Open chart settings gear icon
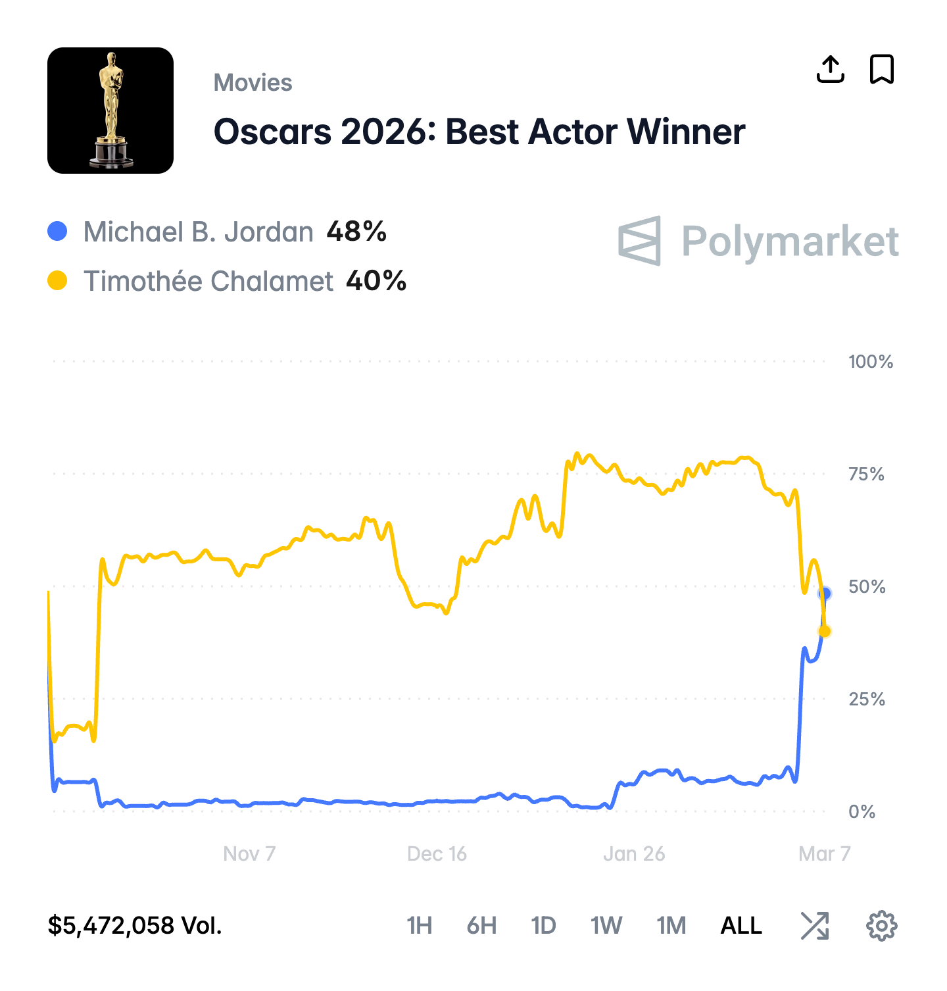Viewport: 947px width, 991px height. pyautogui.click(x=881, y=926)
